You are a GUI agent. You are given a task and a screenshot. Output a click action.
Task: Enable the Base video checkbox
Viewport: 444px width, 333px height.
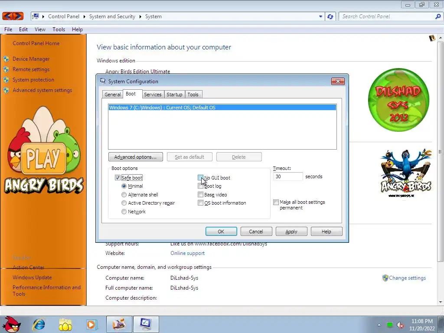coord(200,195)
